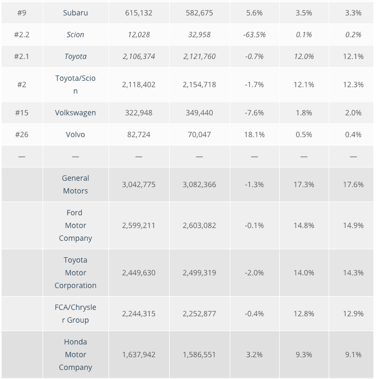This screenshot has height=379, width=376.
Task: Click the Volvo brand cell
Action: pyautogui.click(x=76, y=134)
